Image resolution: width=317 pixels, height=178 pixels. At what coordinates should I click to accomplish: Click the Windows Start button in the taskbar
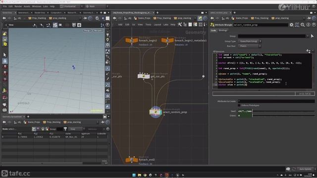click(x=134, y=175)
